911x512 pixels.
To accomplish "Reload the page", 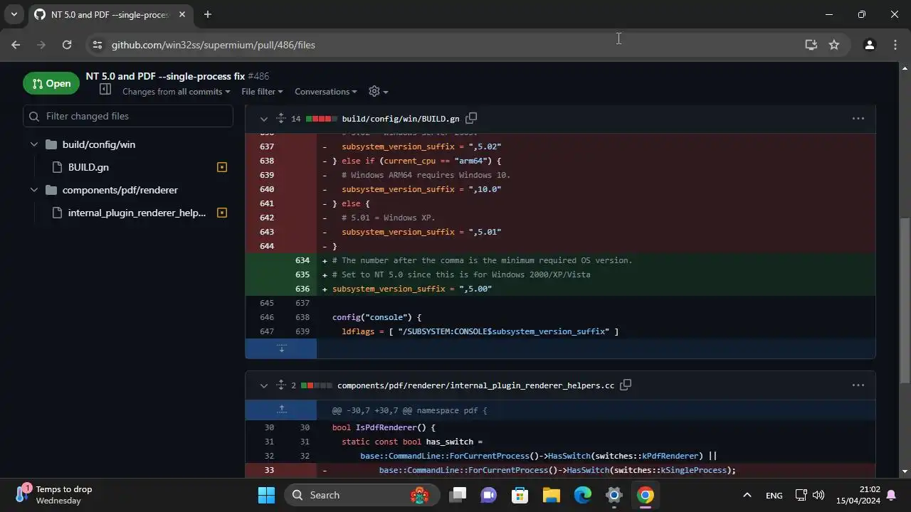I will click(x=67, y=45).
